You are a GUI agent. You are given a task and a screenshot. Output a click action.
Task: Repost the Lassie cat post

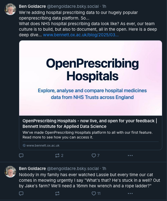(x=58, y=193)
